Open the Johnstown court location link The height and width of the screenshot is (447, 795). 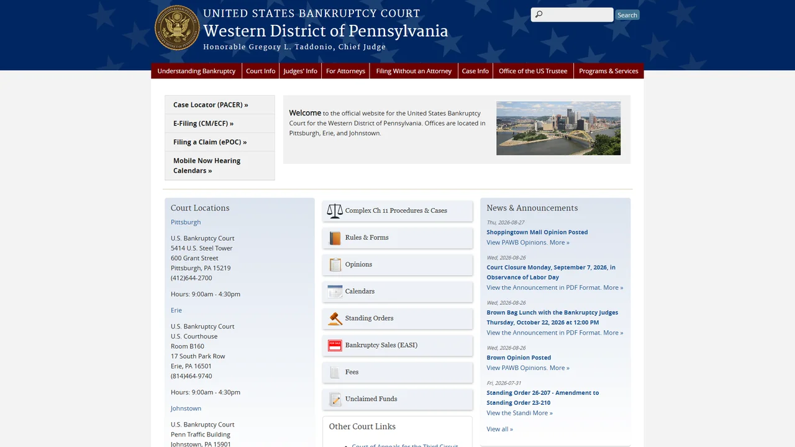pyautogui.click(x=186, y=409)
